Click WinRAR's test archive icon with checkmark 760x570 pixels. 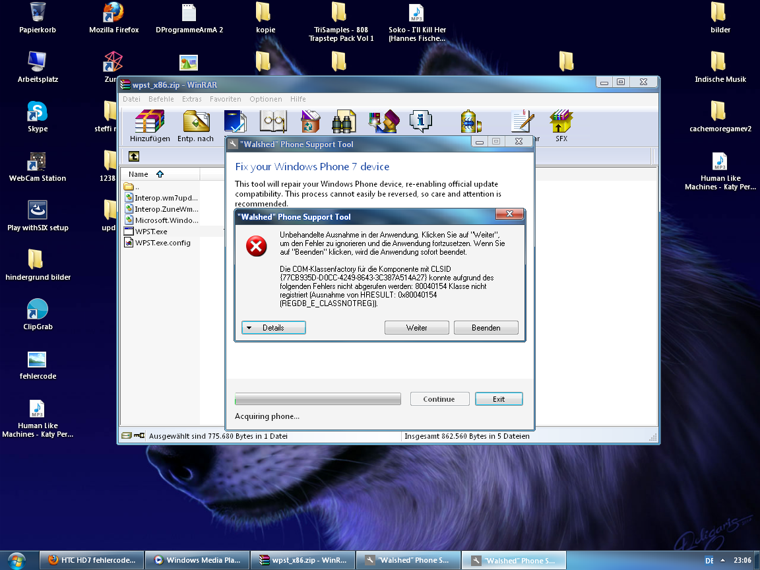pyautogui.click(x=235, y=121)
